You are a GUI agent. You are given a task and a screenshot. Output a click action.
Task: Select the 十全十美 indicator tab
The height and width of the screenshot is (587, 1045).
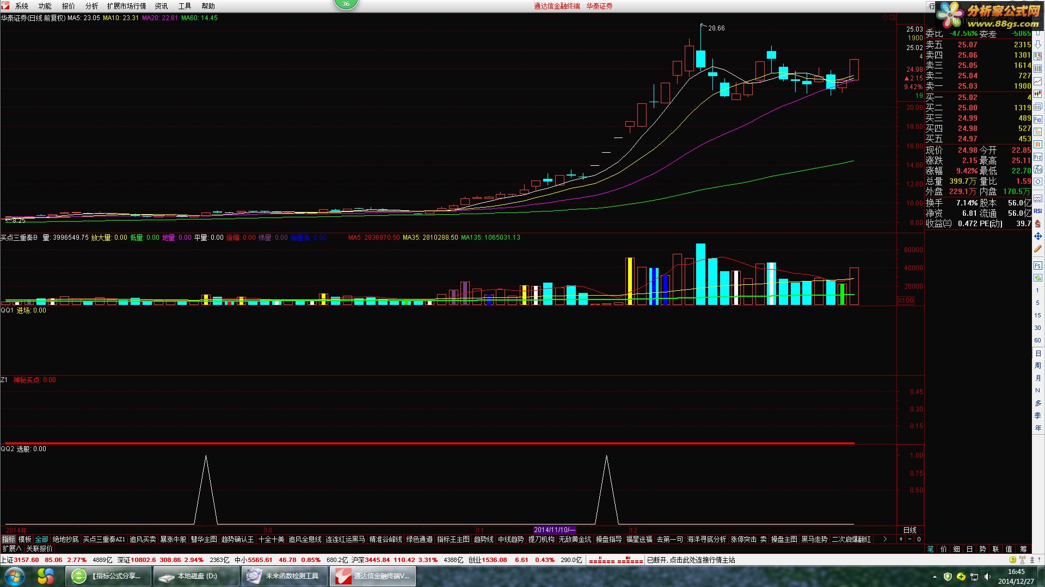[x=271, y=539]
